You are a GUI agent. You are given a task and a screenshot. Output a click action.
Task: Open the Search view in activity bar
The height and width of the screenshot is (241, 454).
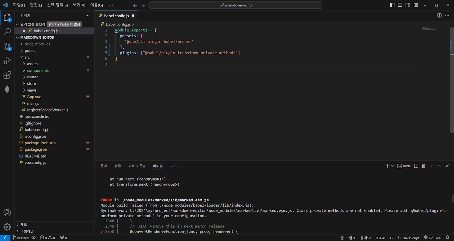point(7,32)
